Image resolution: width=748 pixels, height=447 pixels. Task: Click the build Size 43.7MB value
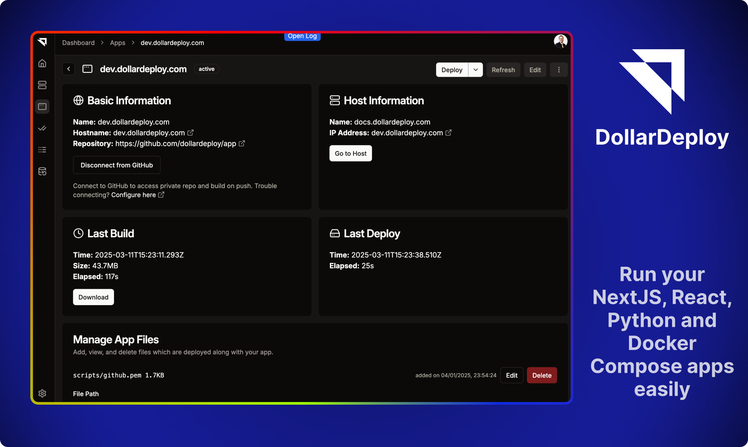(x=105, y=266)
